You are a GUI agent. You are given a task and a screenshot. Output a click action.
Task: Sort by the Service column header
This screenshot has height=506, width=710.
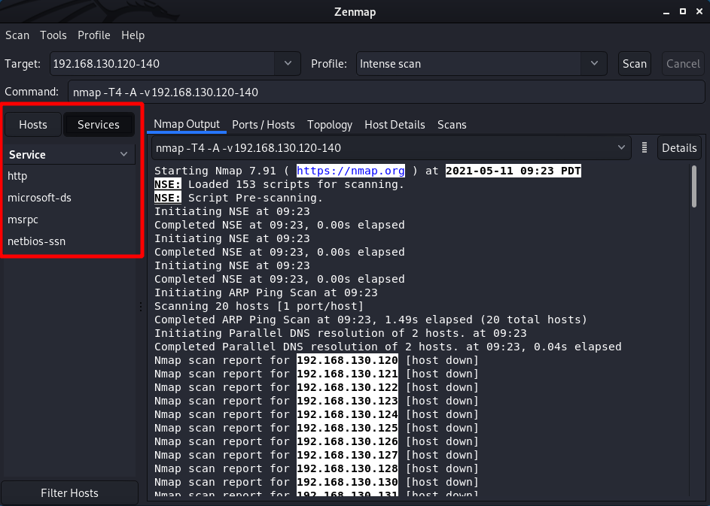pyautogui.click(x=69, y=155)
